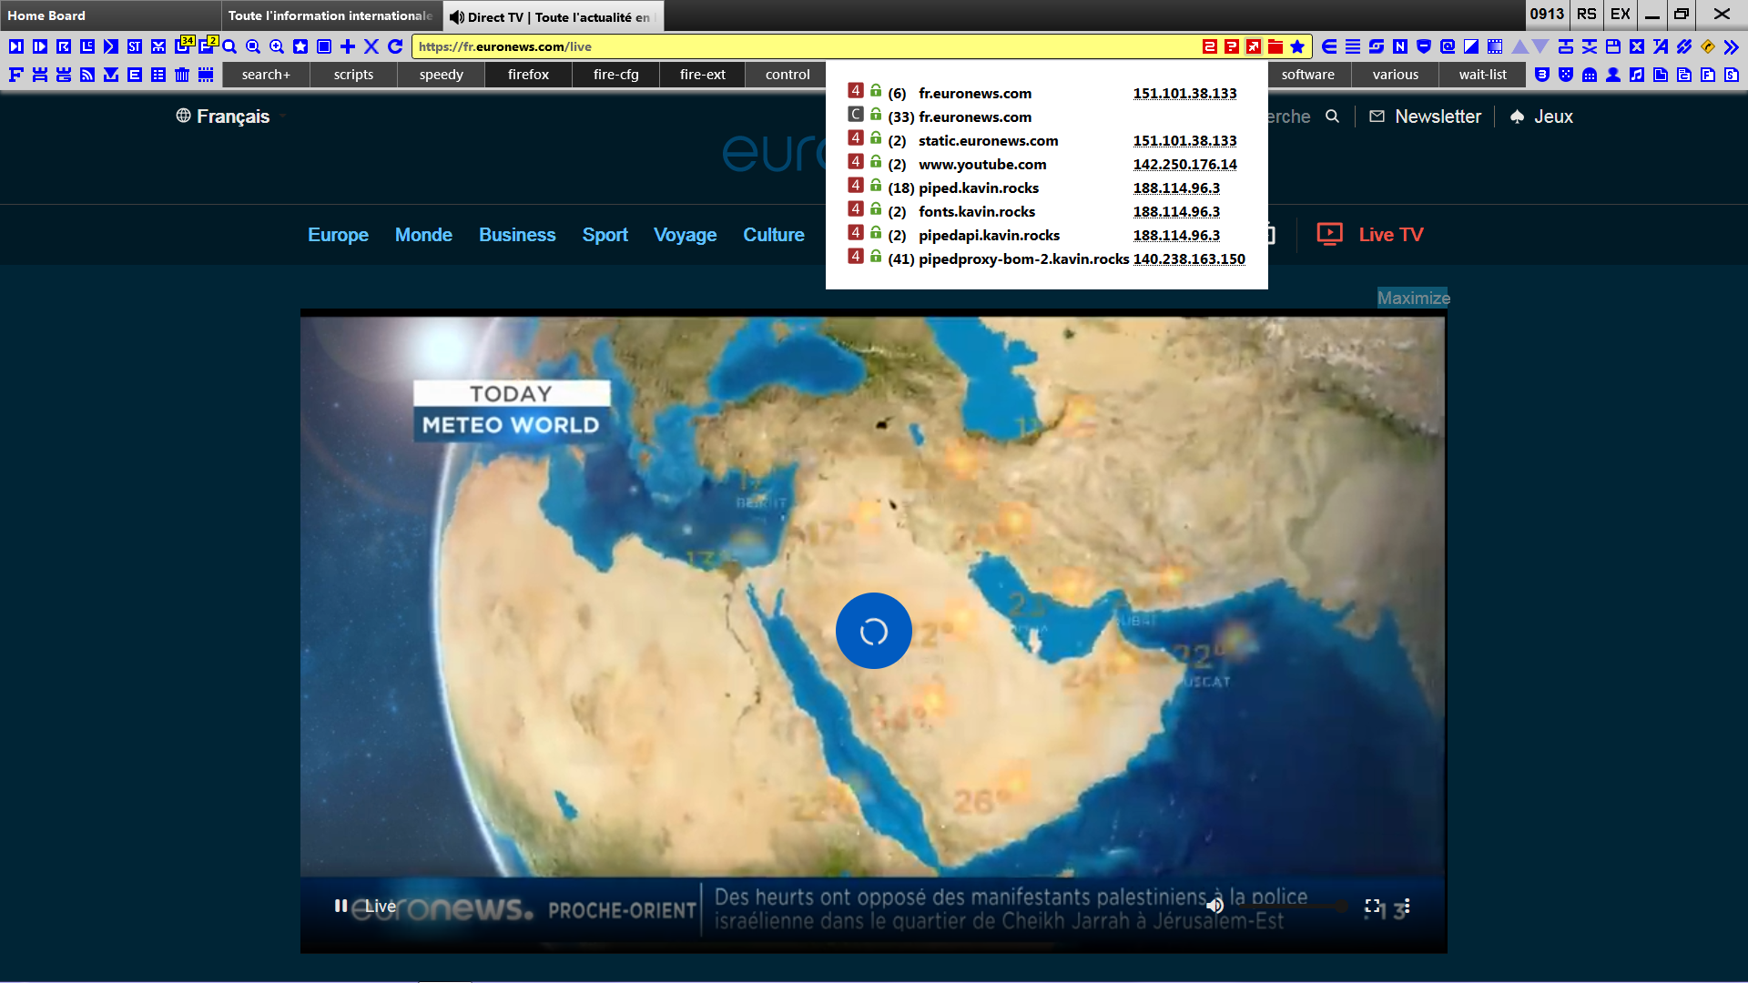Image resolution: width=1748 pixels, height=983 pixels.
Task: Open the toolbar overflow double-chevron
Action: 1732,46
